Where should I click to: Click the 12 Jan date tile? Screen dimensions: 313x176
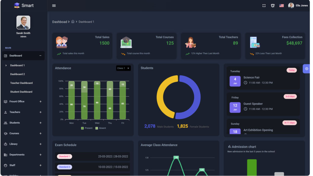pyautogui.click(x=235, y=108)
